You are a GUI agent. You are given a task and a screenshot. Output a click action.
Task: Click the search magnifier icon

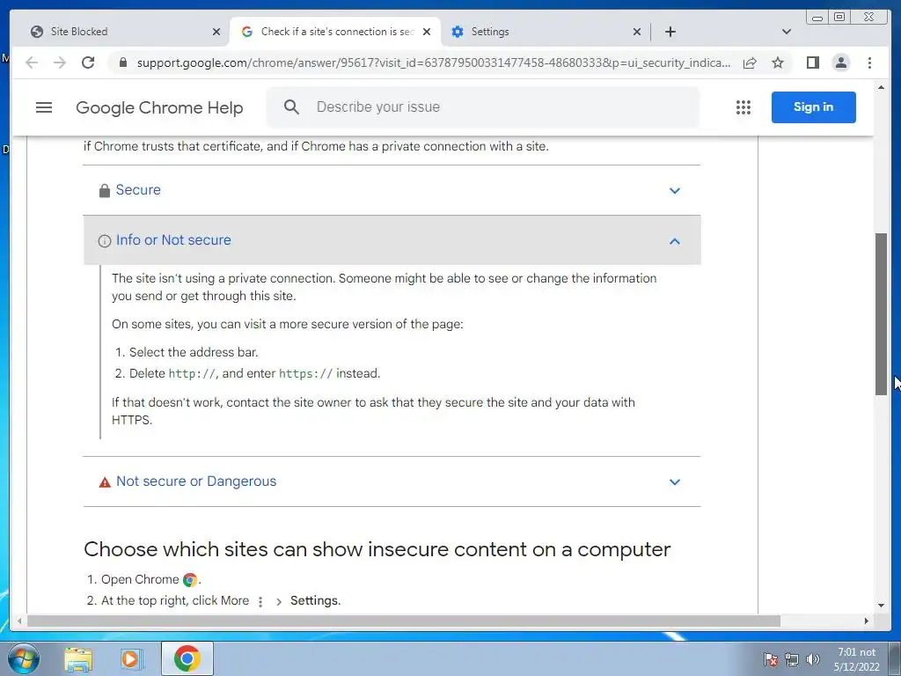click(291, 107)
